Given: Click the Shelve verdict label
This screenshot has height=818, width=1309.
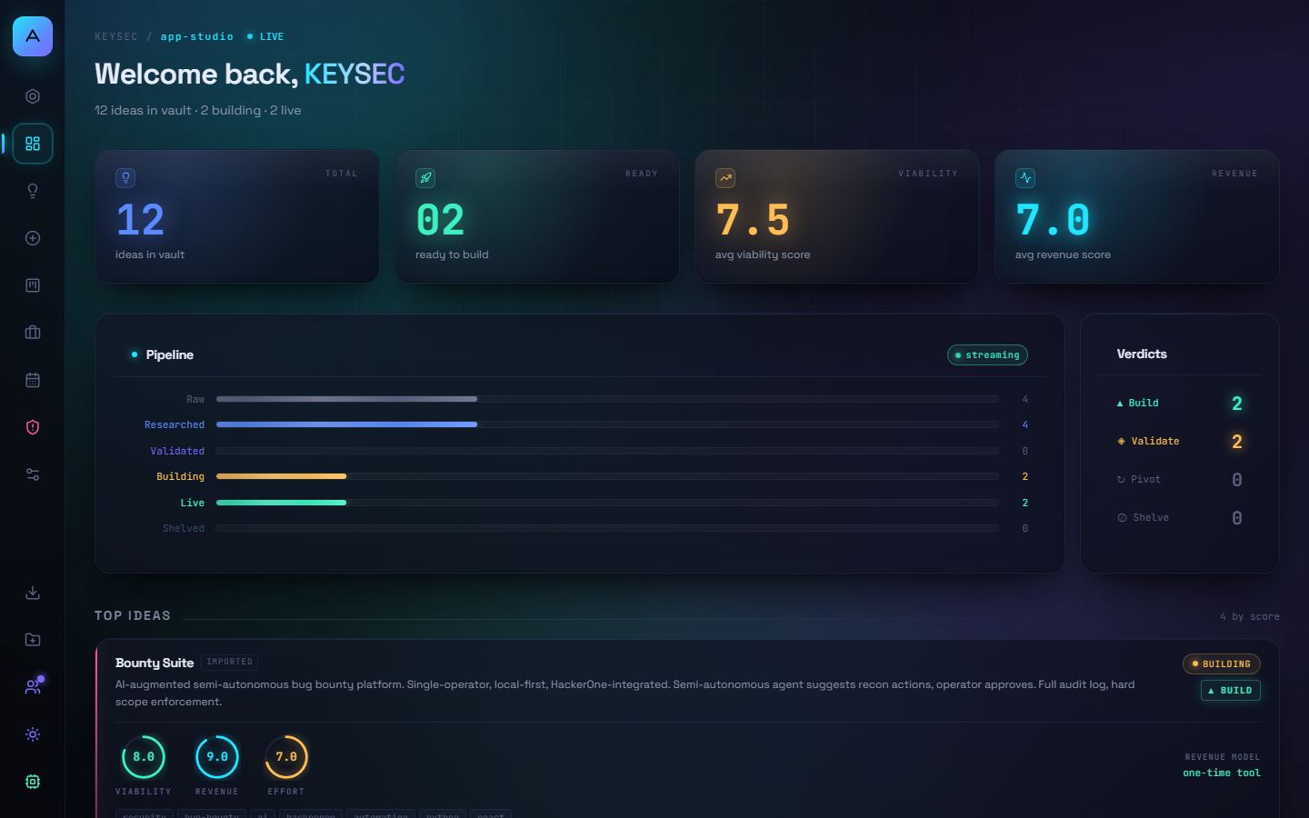Looking at the screenshot, I should point(1151,518).
